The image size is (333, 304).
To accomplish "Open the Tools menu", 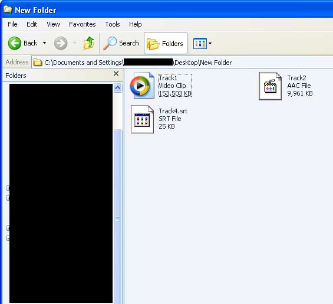I will click(x=113, y=24).
